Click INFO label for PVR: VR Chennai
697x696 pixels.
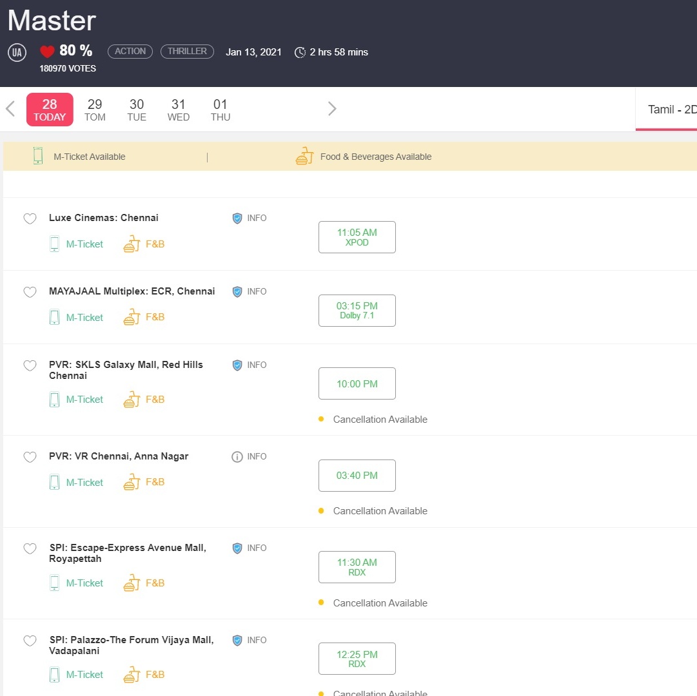pyautogui.click(x=257, y=457)
